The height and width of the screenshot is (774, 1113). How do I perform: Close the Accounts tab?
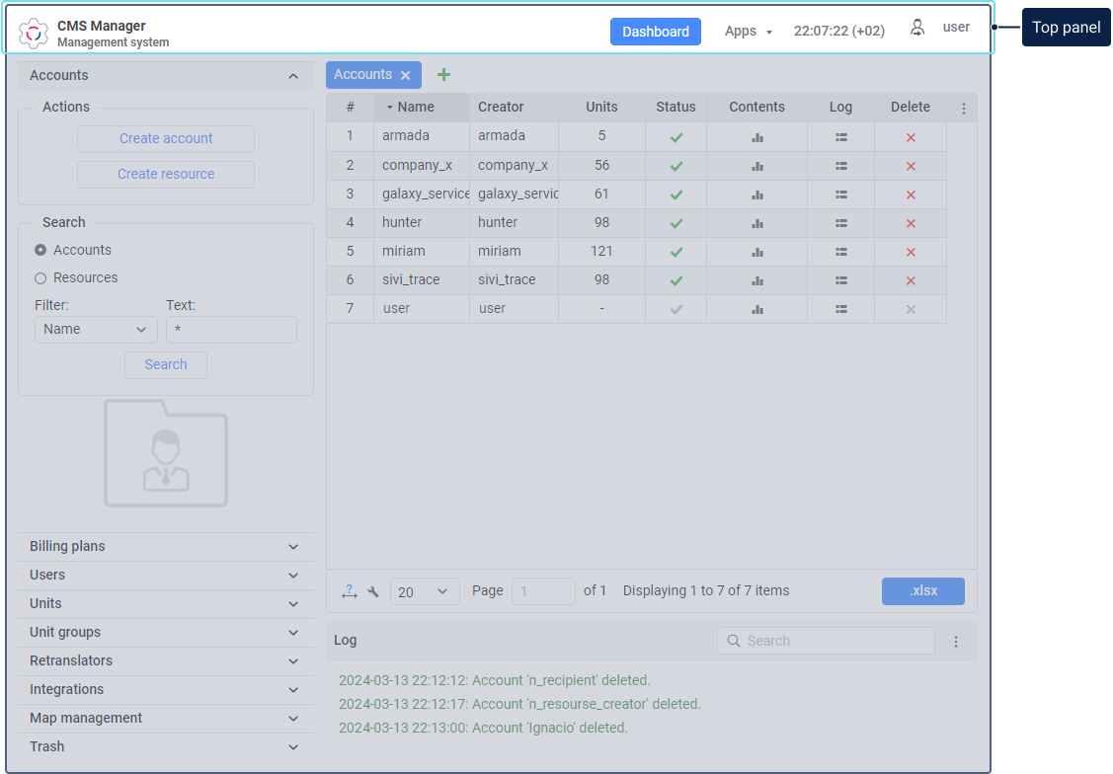[405, 76]
